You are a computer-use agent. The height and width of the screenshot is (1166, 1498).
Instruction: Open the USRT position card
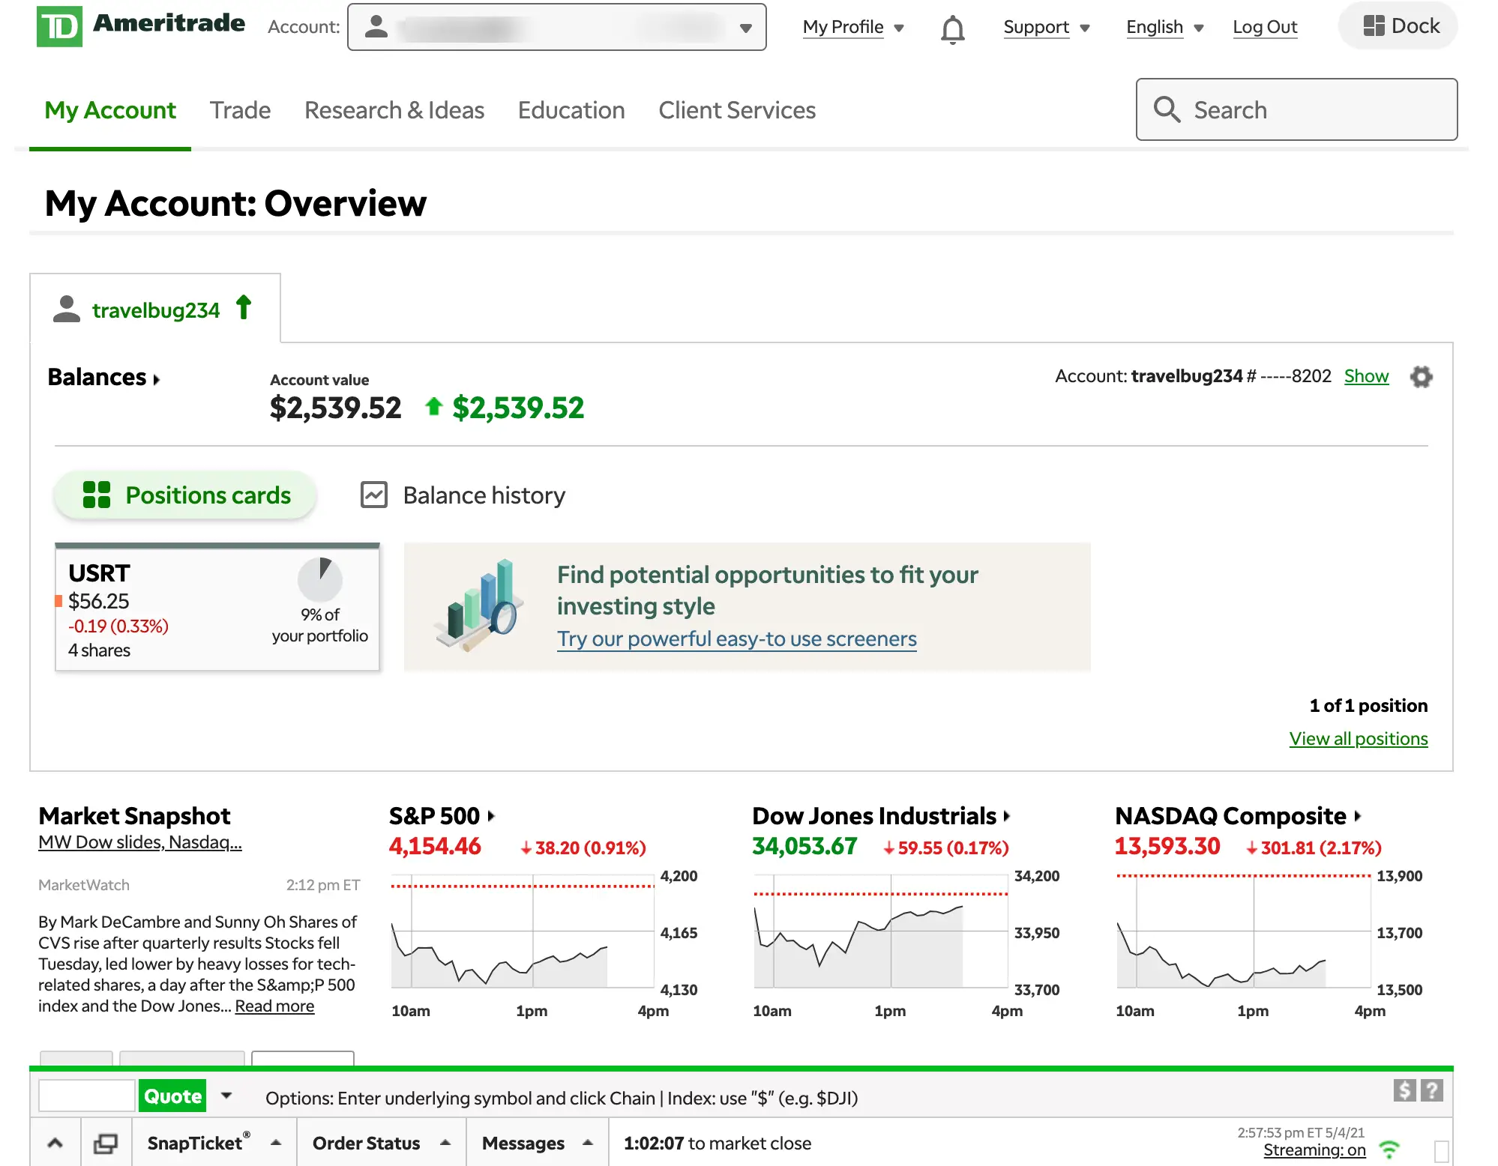click(x=217, y=606)
